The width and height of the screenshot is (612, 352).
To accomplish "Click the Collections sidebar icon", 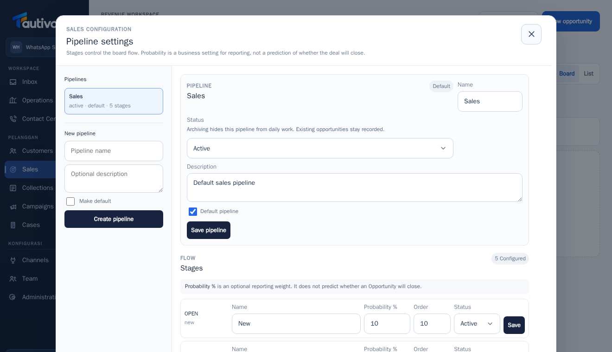I will [x=13, y=188].
